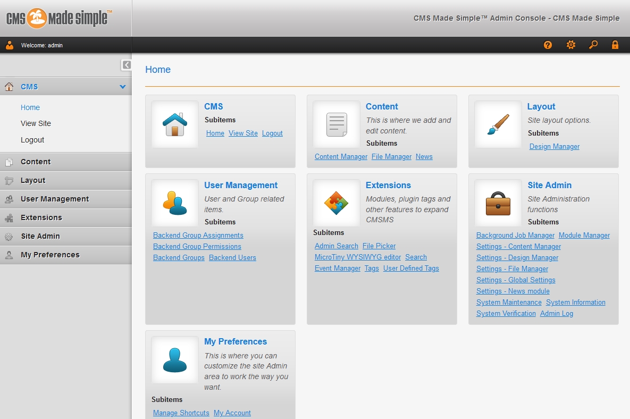Open the Site Admin heading link
This screenshot has width=630, height=419.
click(549, 185)
